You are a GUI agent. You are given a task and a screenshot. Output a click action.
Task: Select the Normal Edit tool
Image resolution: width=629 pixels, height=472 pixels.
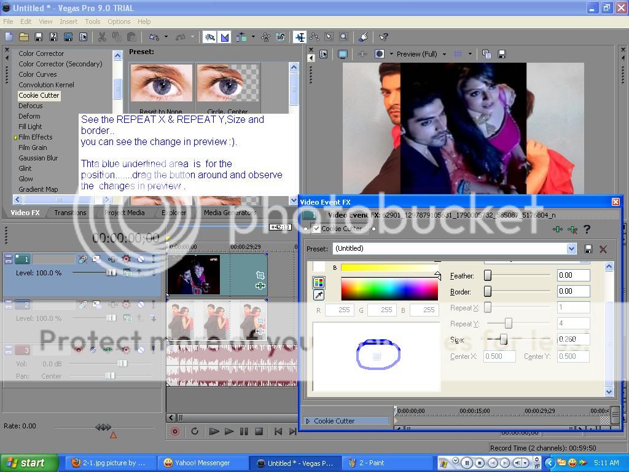(300, 37)
